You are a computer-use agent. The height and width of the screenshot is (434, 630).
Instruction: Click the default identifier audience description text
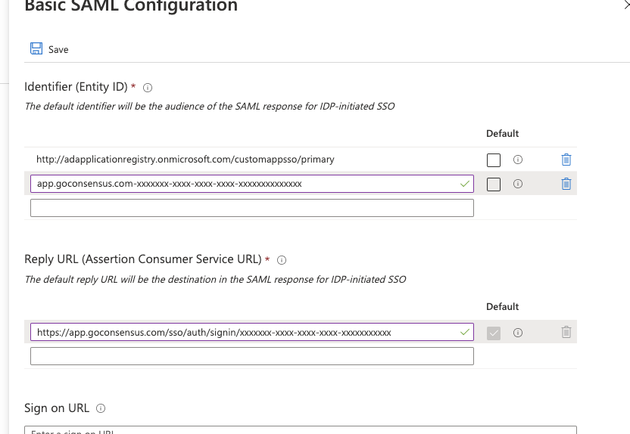click(x=209, y=107)
